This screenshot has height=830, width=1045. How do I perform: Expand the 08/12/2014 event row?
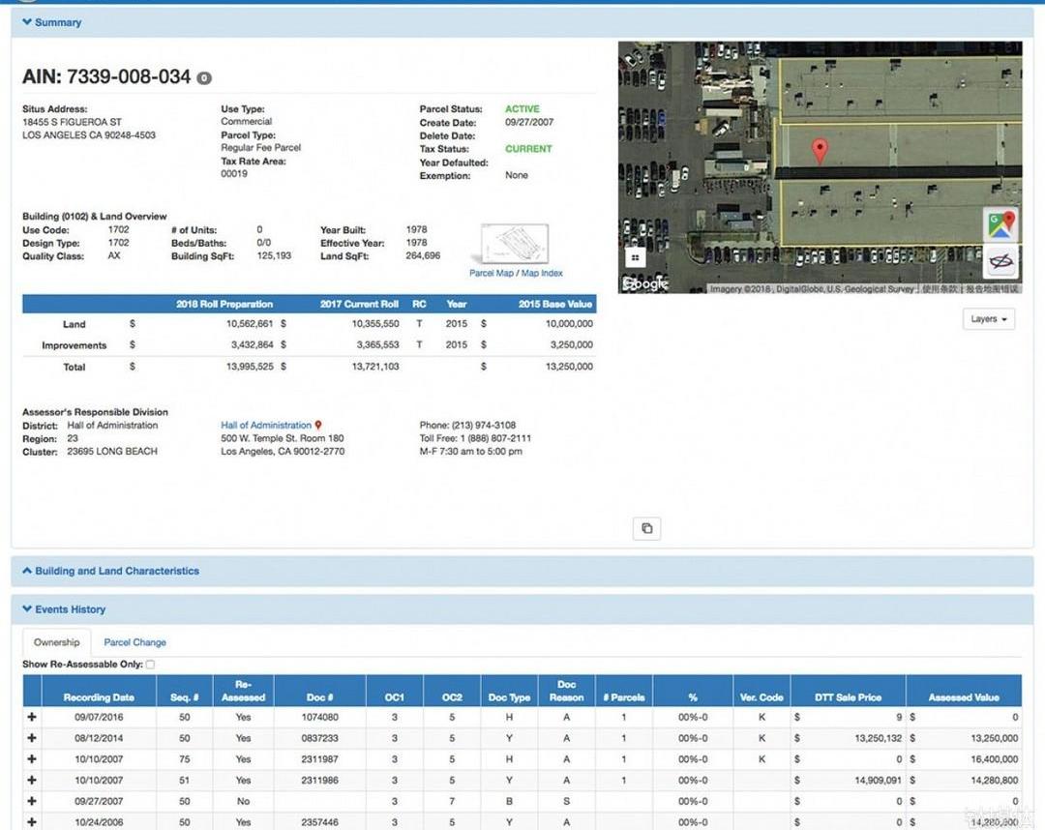point(32,738)
